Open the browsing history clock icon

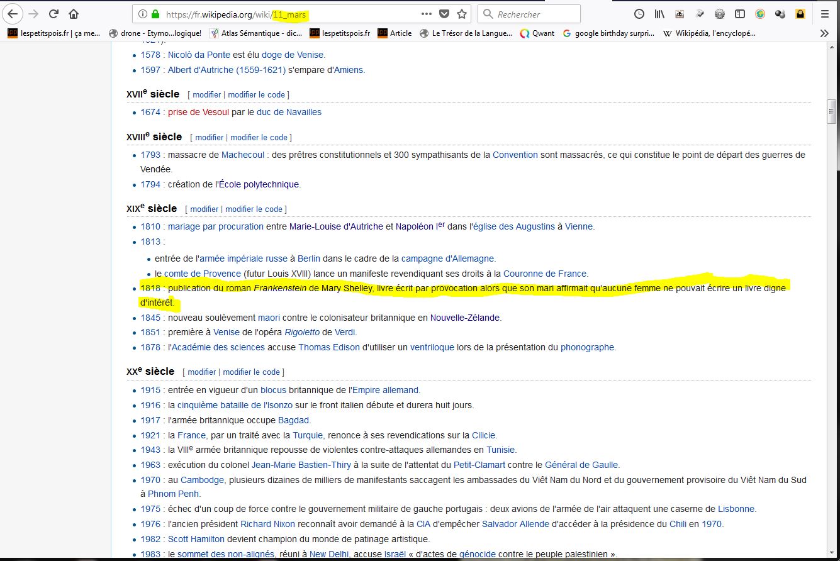pyautogui.click(x=639, y=14)
